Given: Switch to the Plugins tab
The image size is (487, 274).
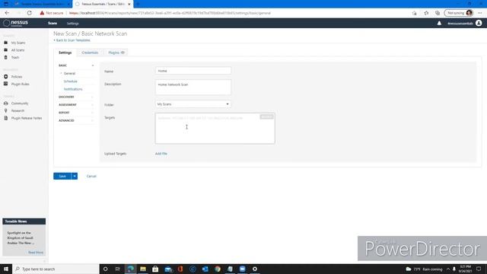Looking at the screenshot, I should [116, 53].
